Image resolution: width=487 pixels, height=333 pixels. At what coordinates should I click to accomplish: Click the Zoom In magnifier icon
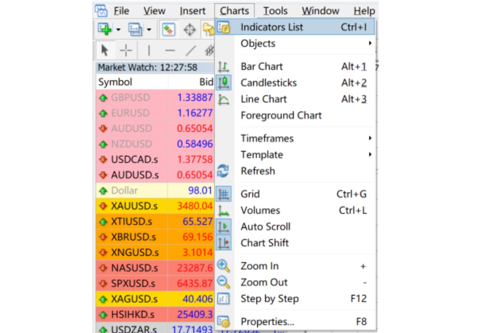[223, 266]
